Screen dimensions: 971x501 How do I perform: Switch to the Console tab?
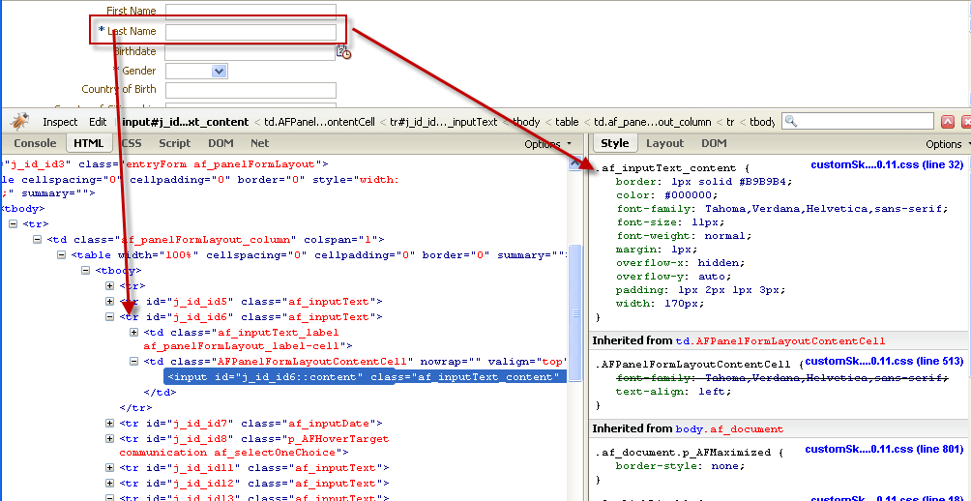[34, 143]
